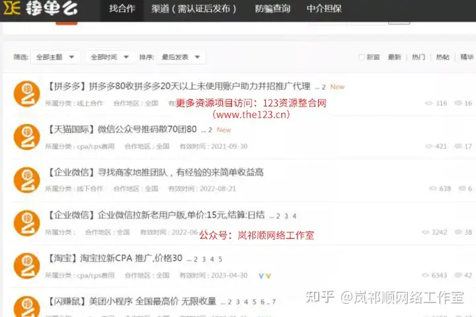Open post 淘宝拉新CPA 推广,价格30

(x=131, y=258)
